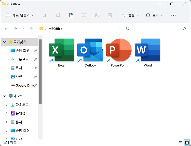This screenshot has height=146, width=191.
Task: Click the MSOffice title bar folder icon
Action: (x=4, y=4)
